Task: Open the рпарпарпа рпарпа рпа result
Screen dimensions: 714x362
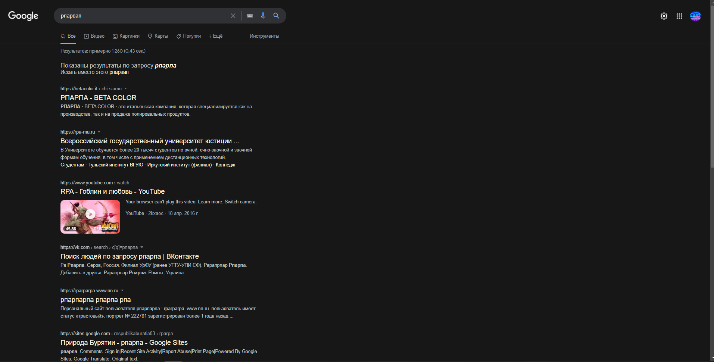Action: 96,300
